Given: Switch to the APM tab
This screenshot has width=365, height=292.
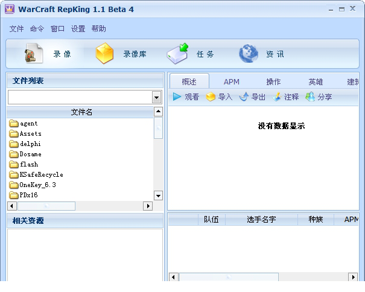Looking at the screenshot, I should 232,81.
